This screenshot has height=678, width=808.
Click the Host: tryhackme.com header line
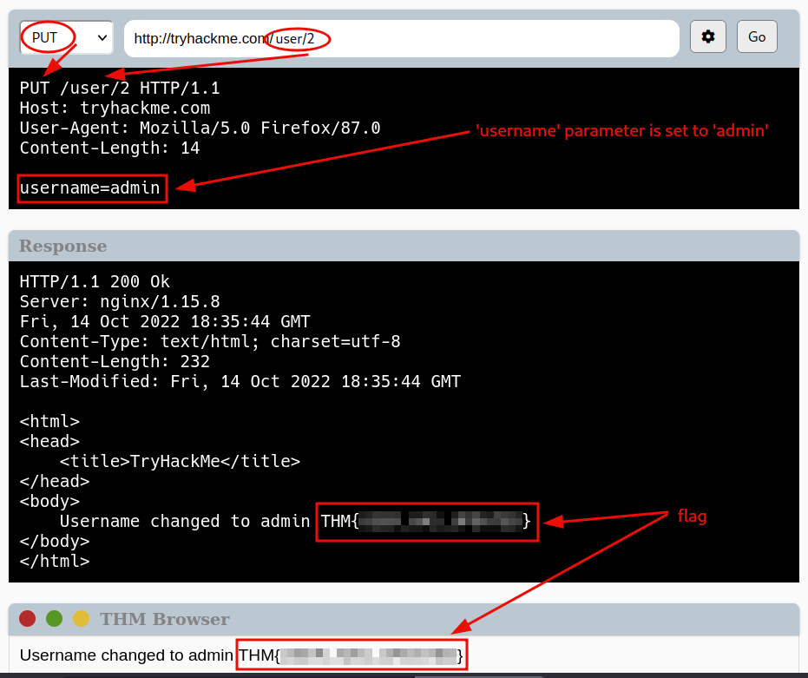115,108
